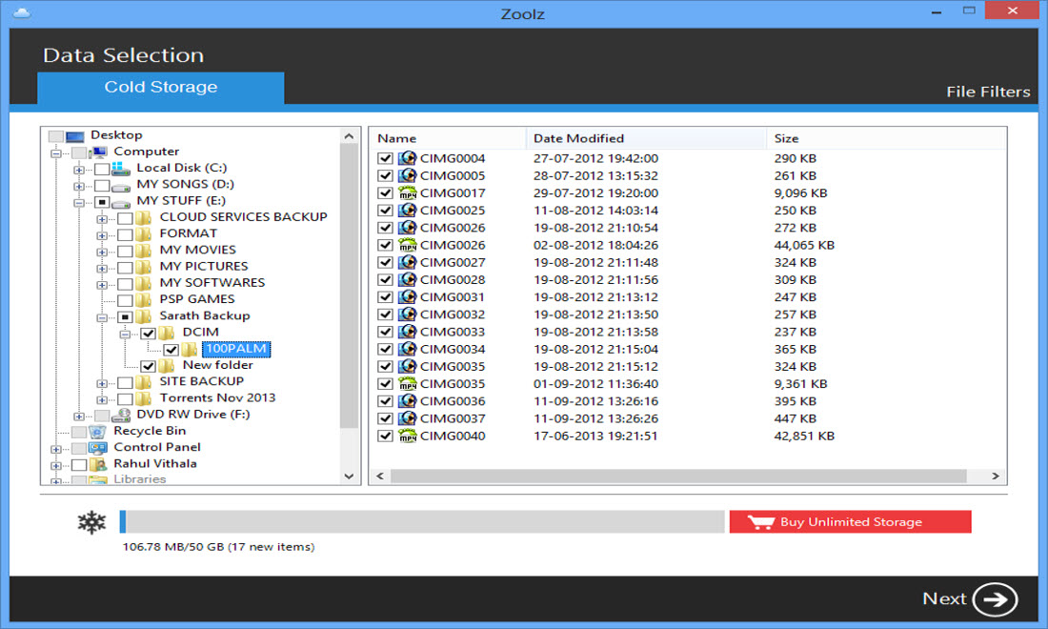The width and height of the screenshot is (1048, 629).
Task: Switch to the Cold Storage tab
Action: point(160,88)
